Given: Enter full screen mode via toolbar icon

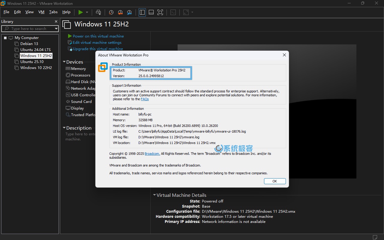Looking at the screenshot, I should click(160, 12).
